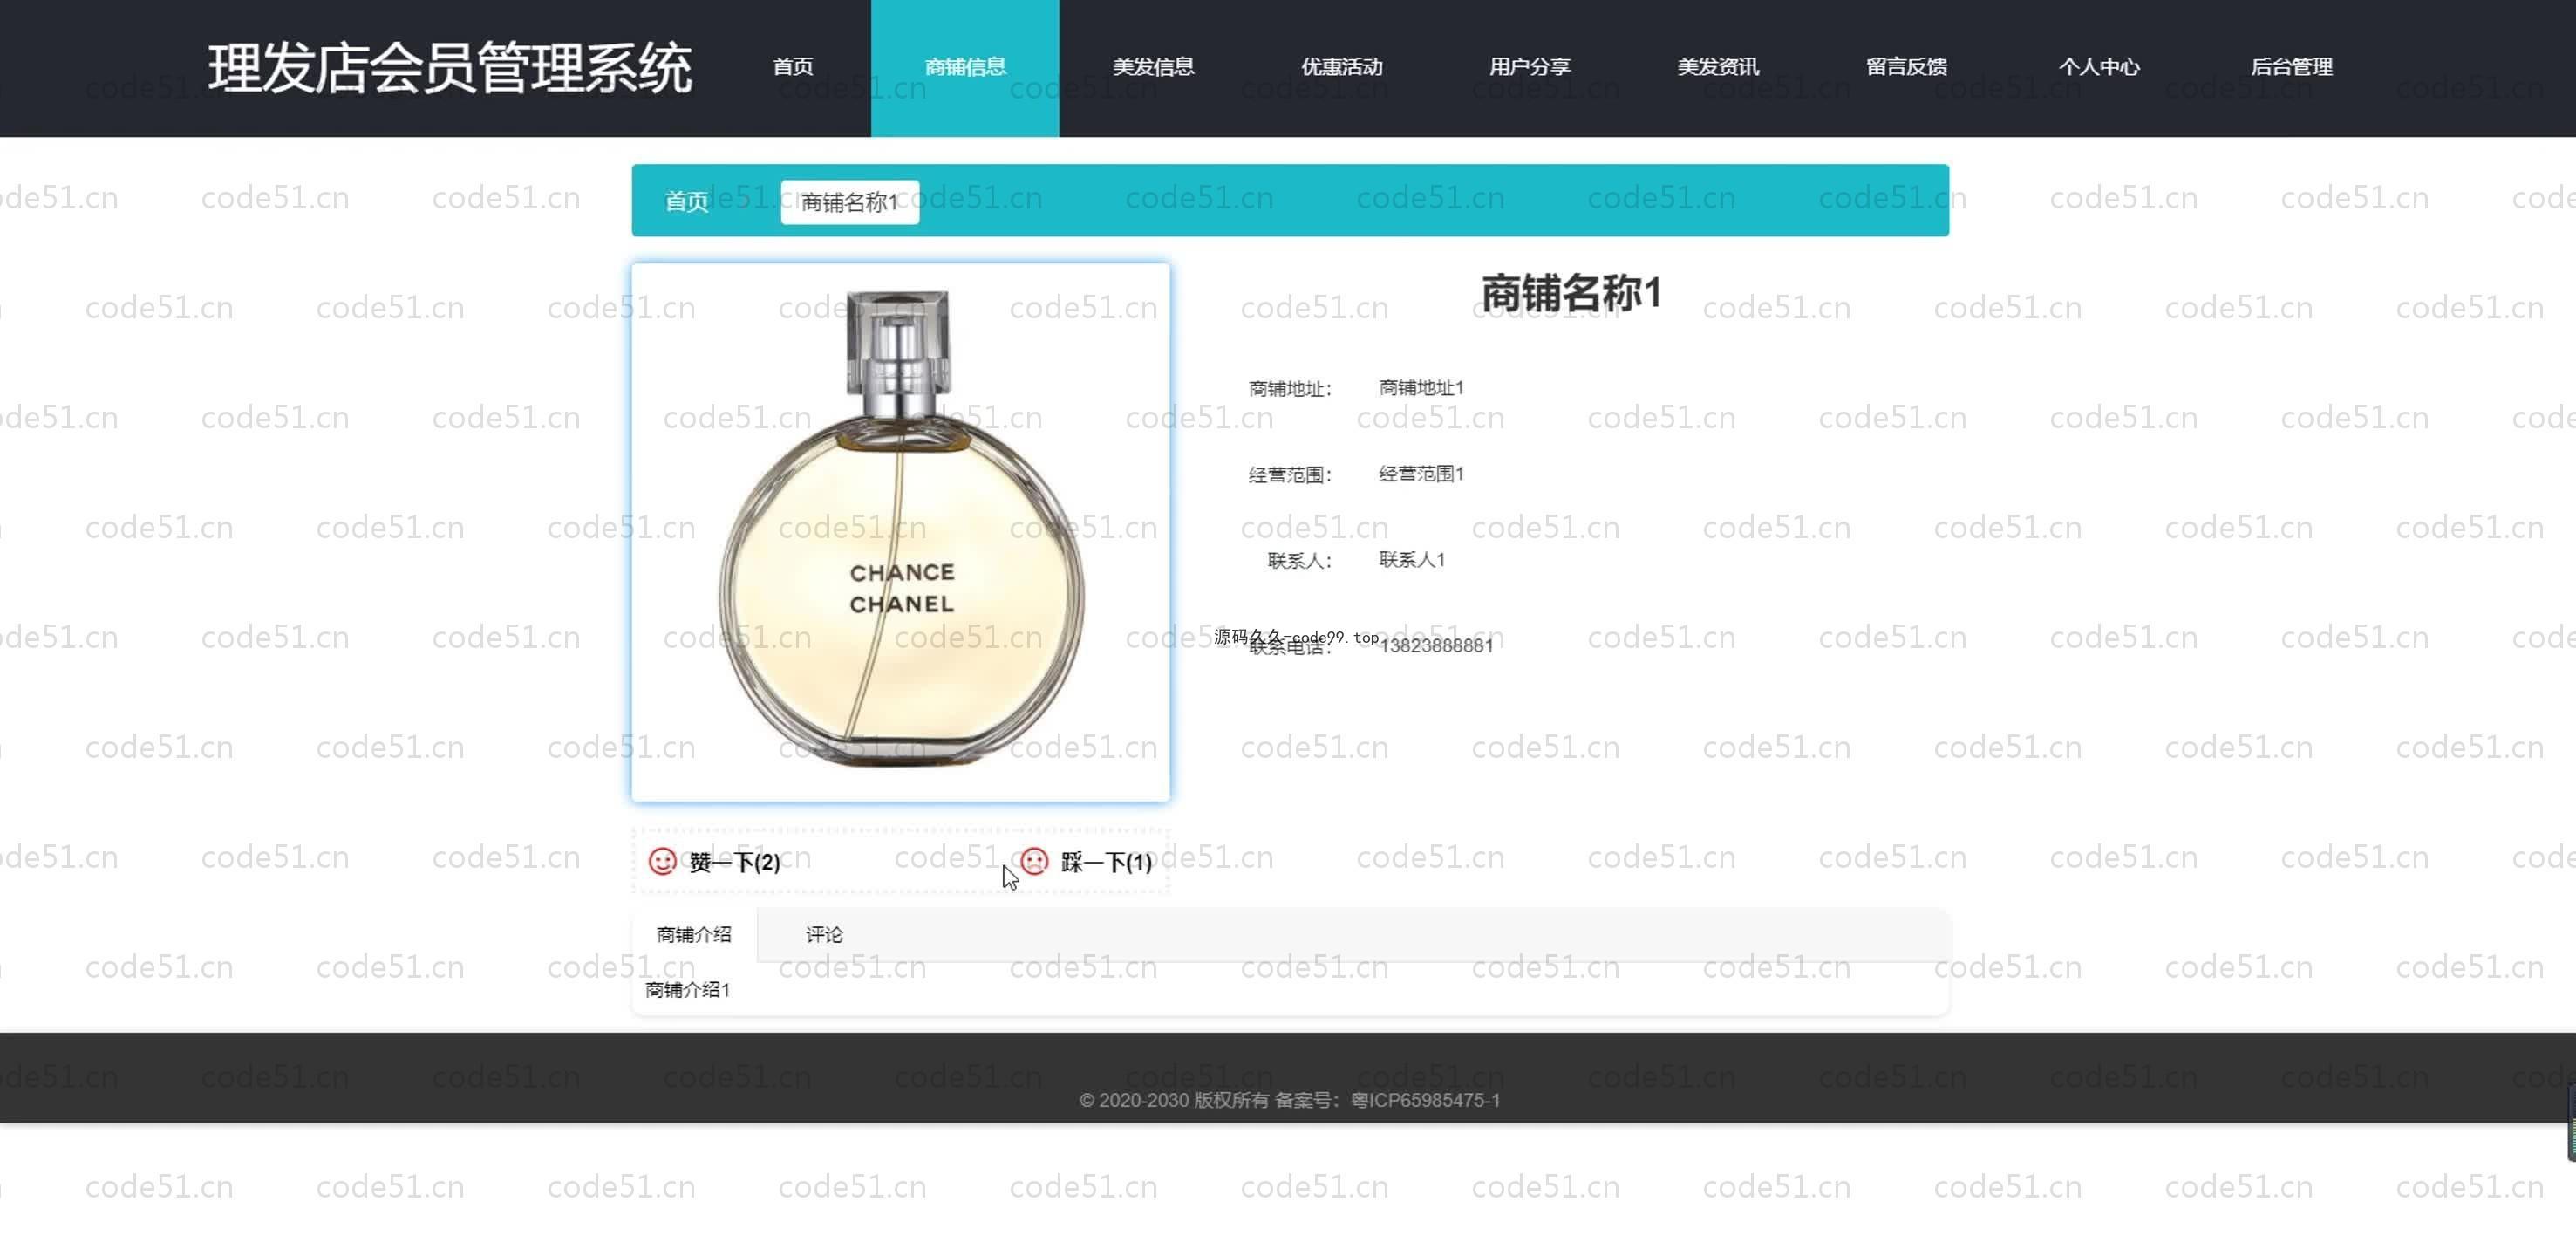The height and width of the screenshot is (1256, 2576).
Task: Open the 首页 navigation menu item
Action: pyautogui.click(x=793, y=67)
